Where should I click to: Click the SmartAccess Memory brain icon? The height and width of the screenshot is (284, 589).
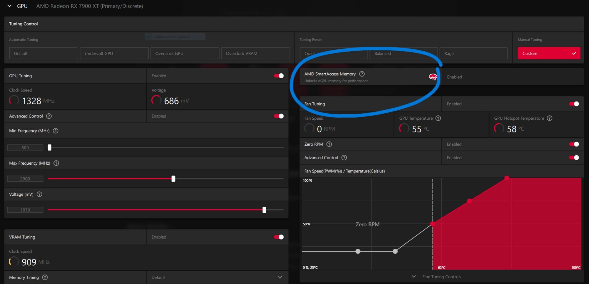[x=433, y=77]
